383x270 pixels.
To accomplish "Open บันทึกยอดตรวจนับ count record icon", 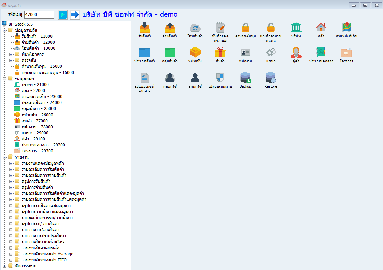I will click(x=220, y=27).
